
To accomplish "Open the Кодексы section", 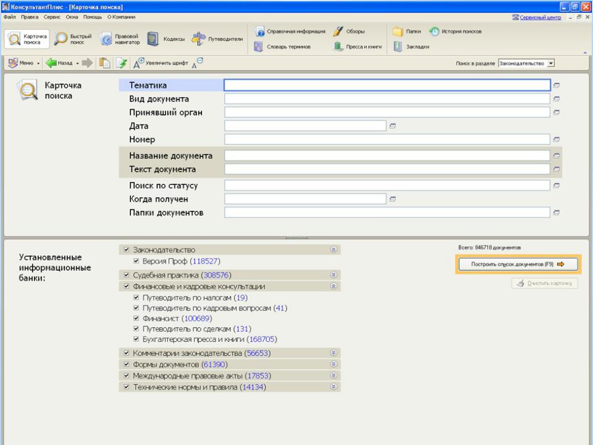I will point(166,39).
